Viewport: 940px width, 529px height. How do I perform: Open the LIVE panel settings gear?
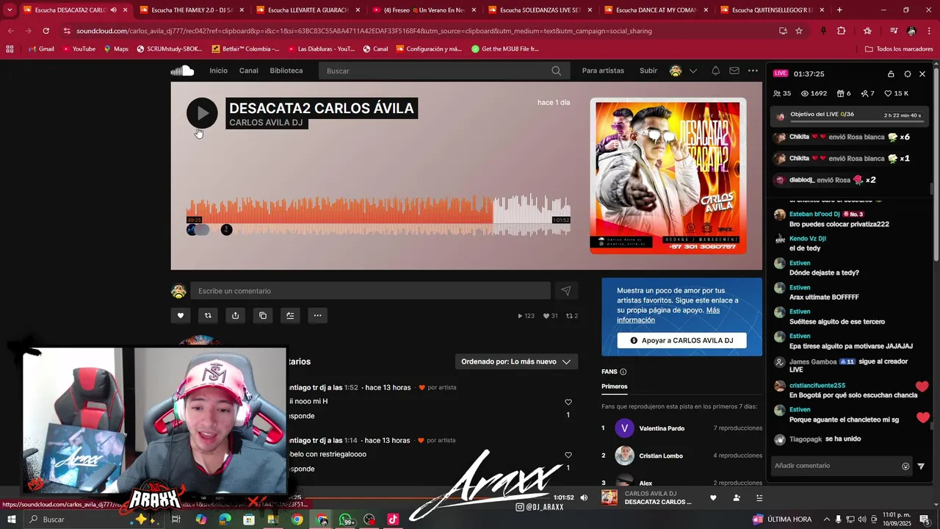[908, 73]
